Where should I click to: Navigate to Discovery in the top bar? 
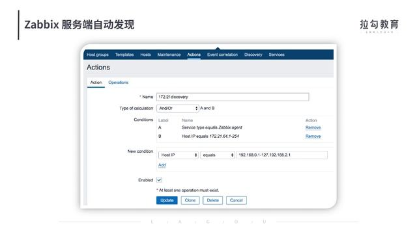coord(253,55)
